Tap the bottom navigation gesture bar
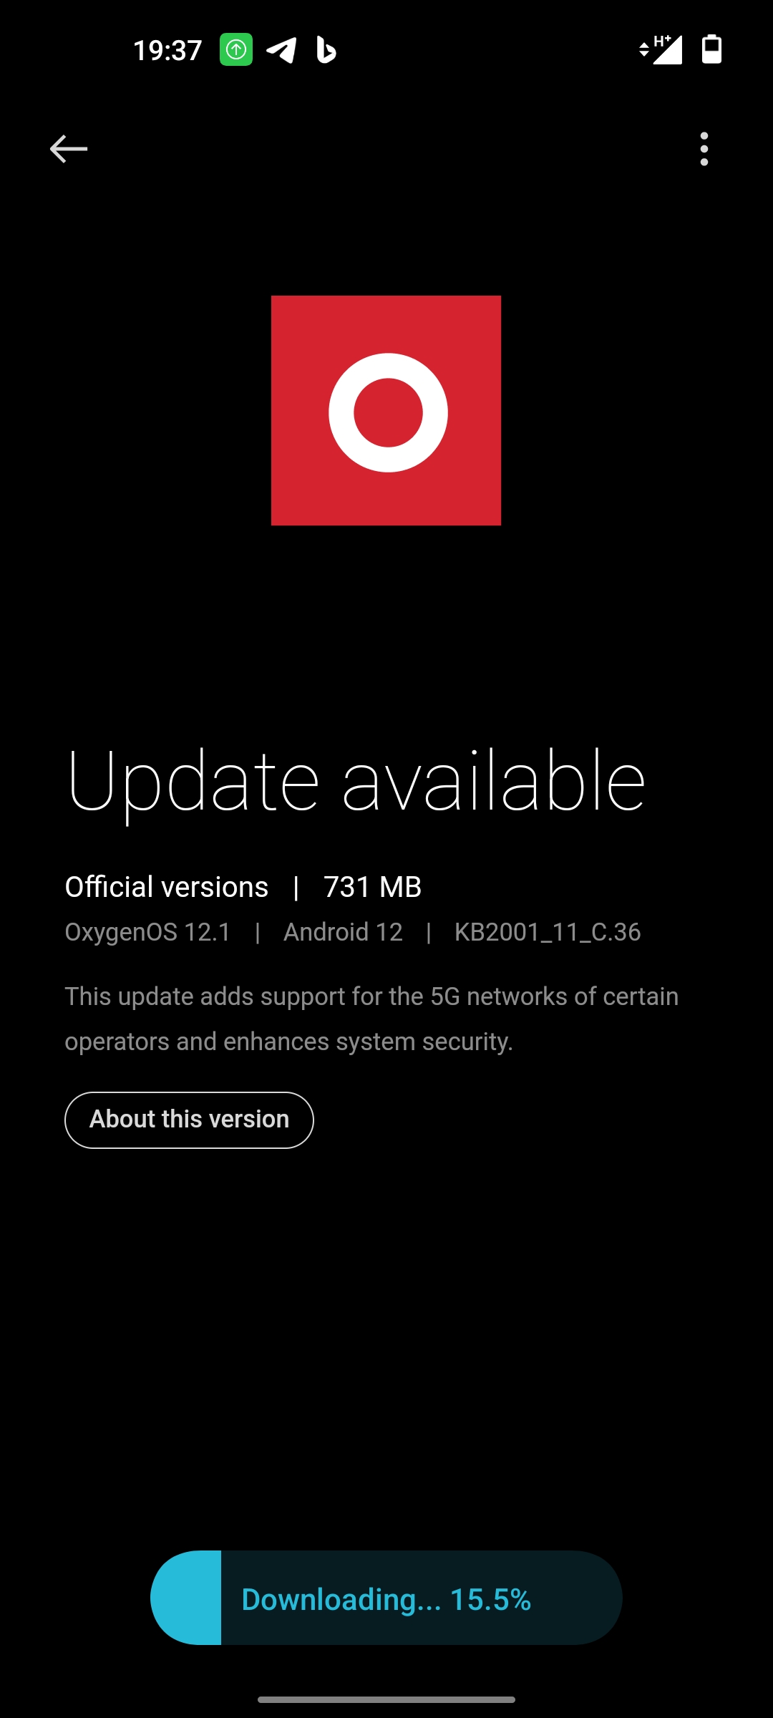The image size is (773, 1718). click(x=386, y=1699)
